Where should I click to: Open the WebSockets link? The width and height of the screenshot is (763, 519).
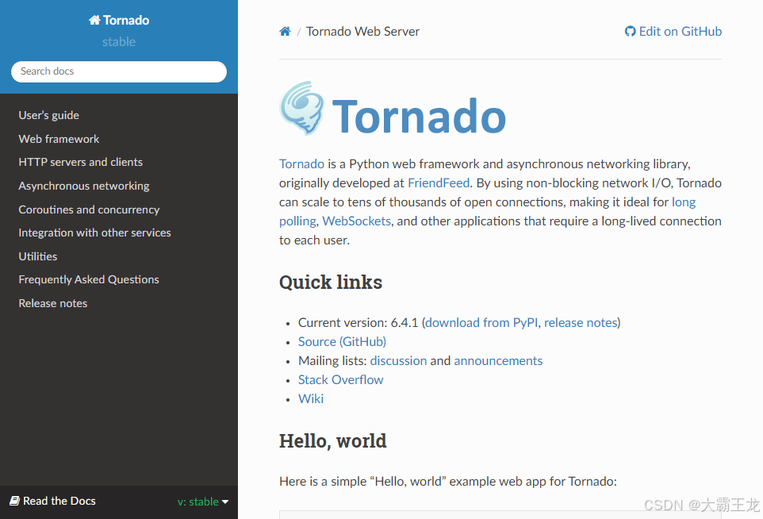(x=357, y=221)
